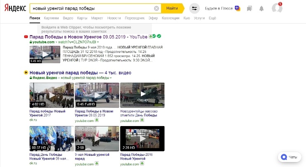Select the Поиск tab
The width and height of the screenshot is (306, 167).
click(35, 18)
